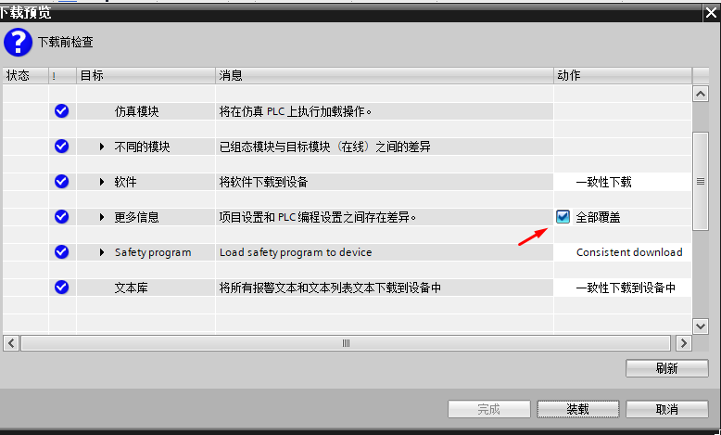Image resolution: width=721 pixels, height=435 pixels.
Task: Click the 目标 column header
Action: [145, 75]
